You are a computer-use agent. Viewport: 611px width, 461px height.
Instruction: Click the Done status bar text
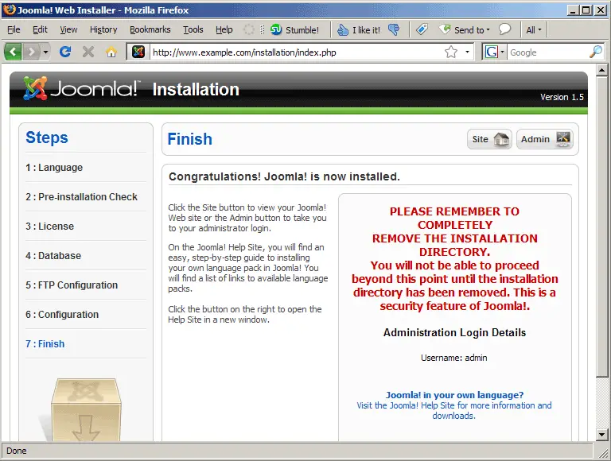tap(17, 451)
